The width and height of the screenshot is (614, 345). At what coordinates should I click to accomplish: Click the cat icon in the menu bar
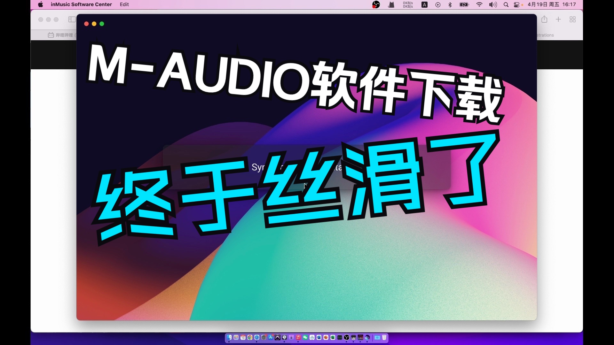coord(391,4)
